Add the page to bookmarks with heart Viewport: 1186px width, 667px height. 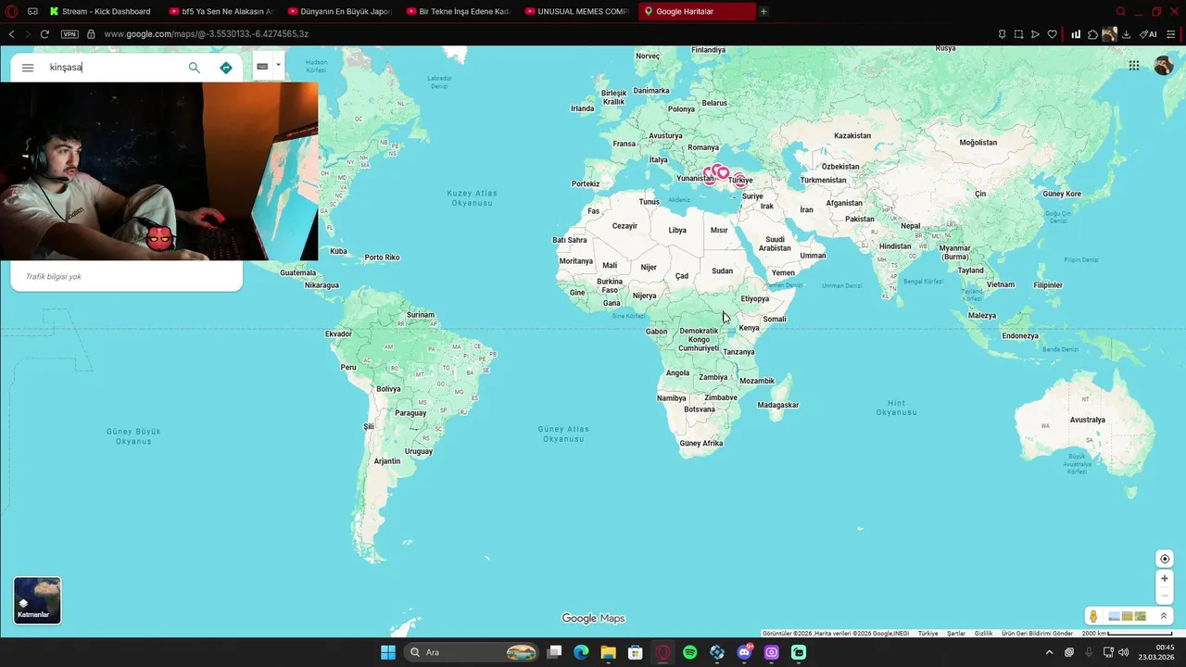tap(1052, 34)
